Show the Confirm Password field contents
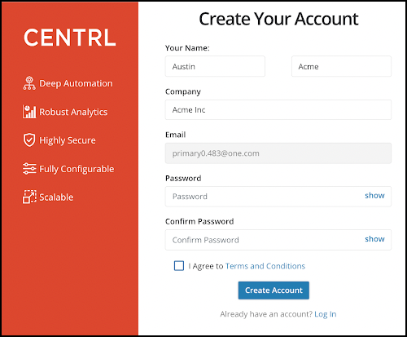The height and width of the screenshot is (337, 407). click(x=374, y=239)
